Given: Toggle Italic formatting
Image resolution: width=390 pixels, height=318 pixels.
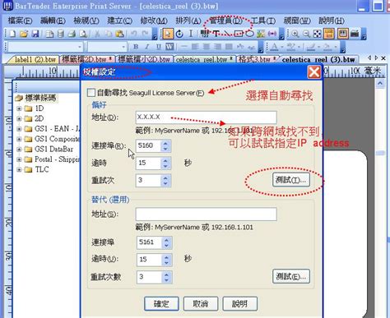Looking at the screenshot, I should [x=147, y=47].
